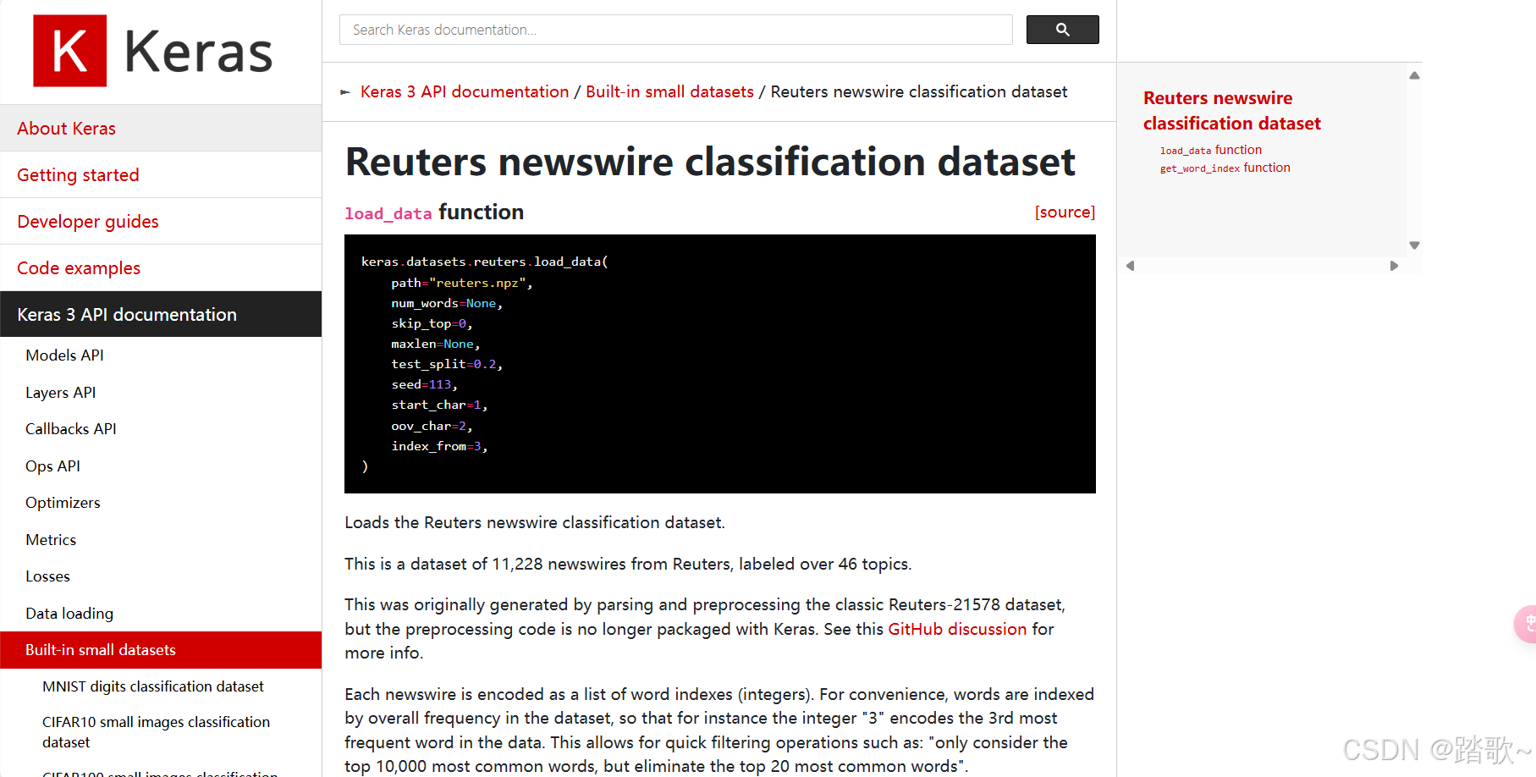Viewport: 1536px width, 777px height.
Task: Open the Layers API page
Action: tap(60, 393)
